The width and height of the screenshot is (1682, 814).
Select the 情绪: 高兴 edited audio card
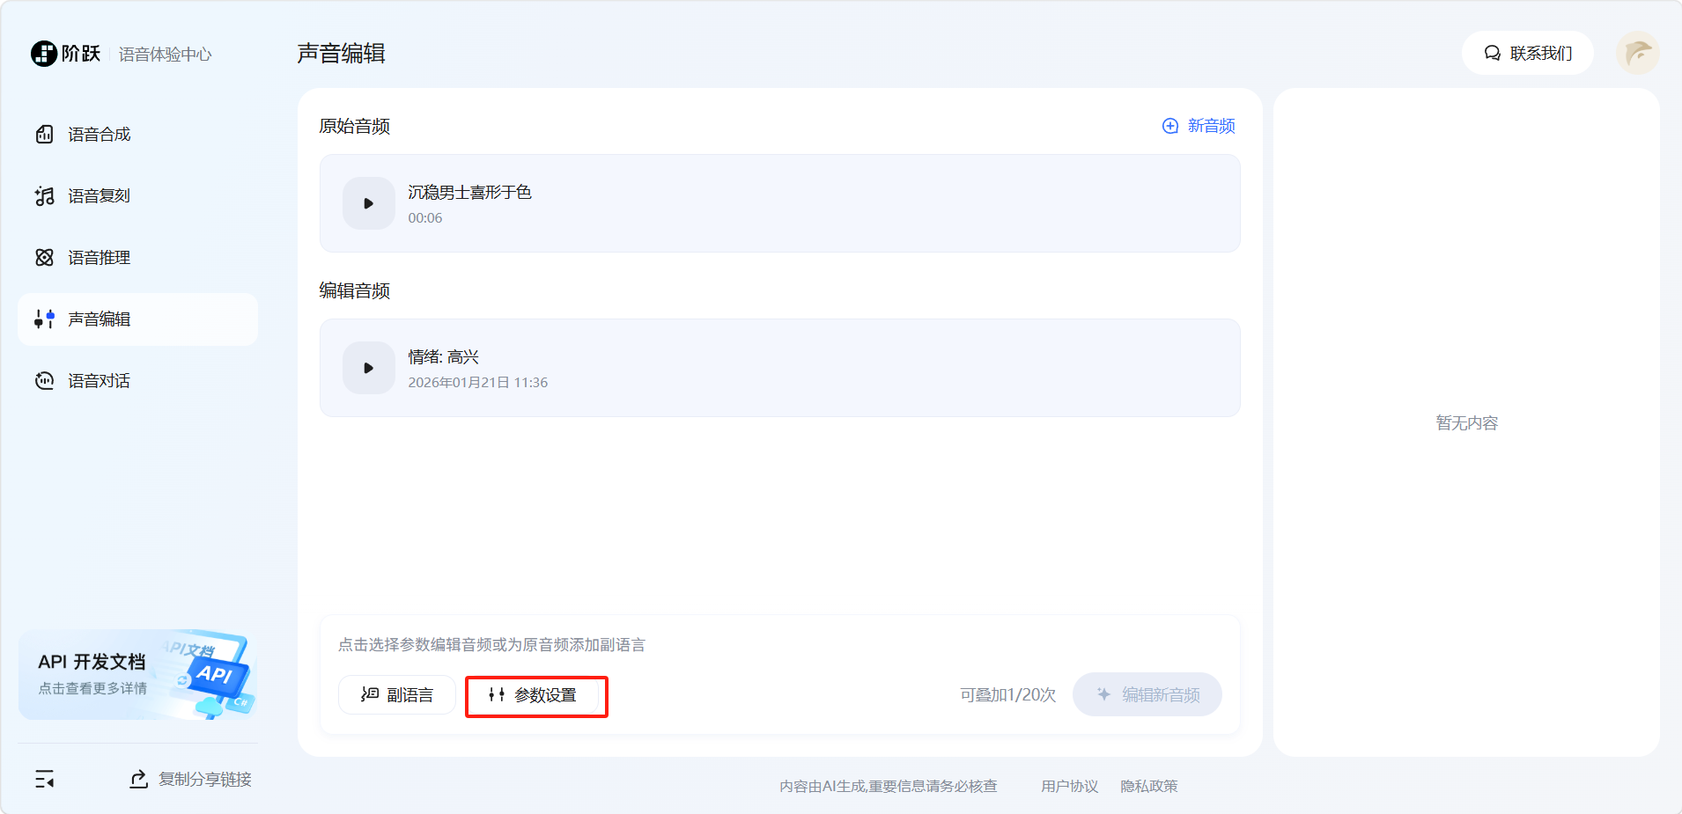tap(793, 368)
